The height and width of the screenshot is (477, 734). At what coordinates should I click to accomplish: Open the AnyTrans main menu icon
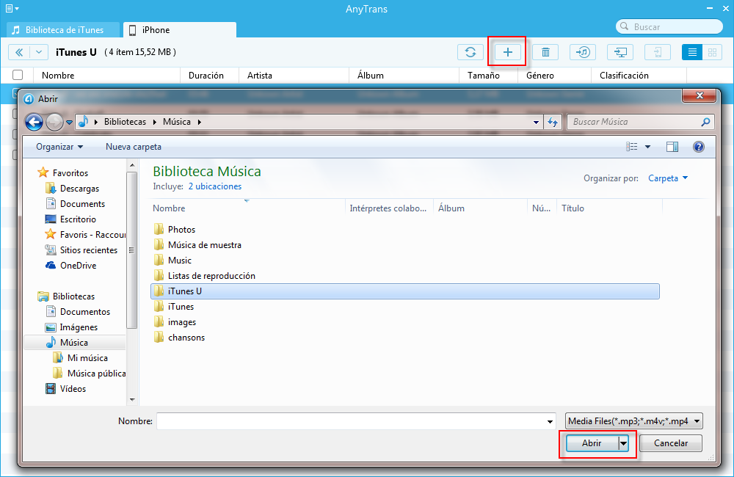point(12,8)
